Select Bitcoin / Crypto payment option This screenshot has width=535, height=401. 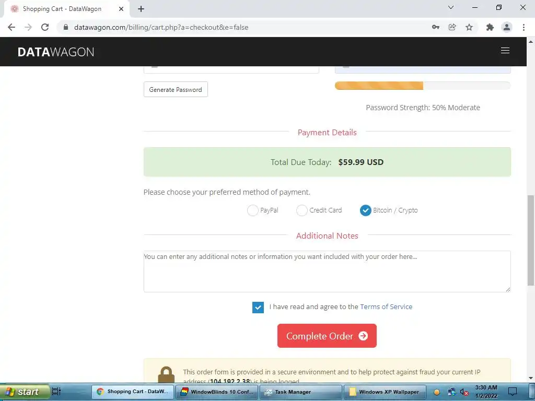point(365,210)
